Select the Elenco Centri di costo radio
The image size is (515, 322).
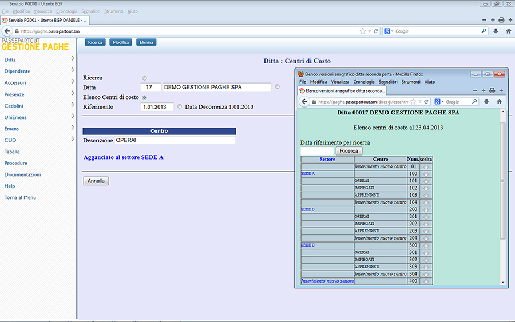[145, 97]
